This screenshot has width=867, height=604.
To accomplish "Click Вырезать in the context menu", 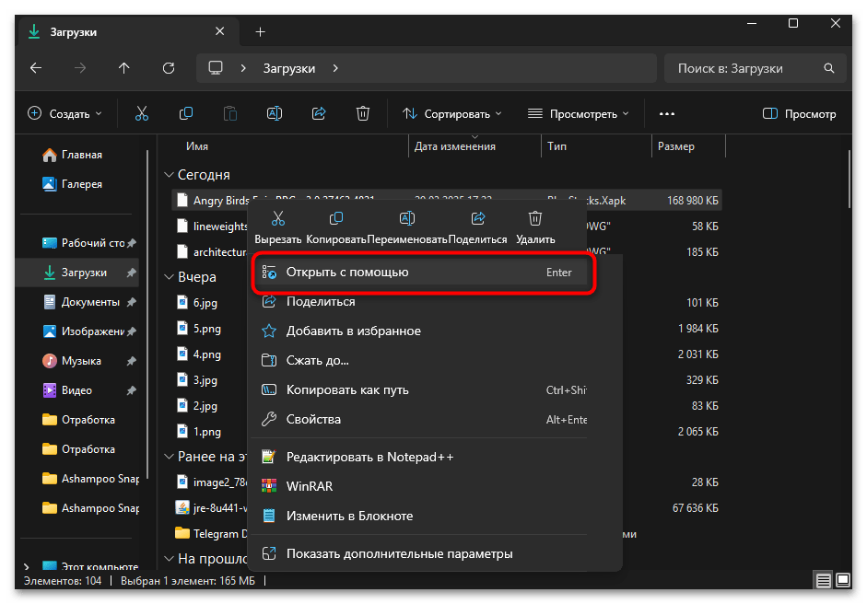I will pyautogui.click(x=278, y=227).
